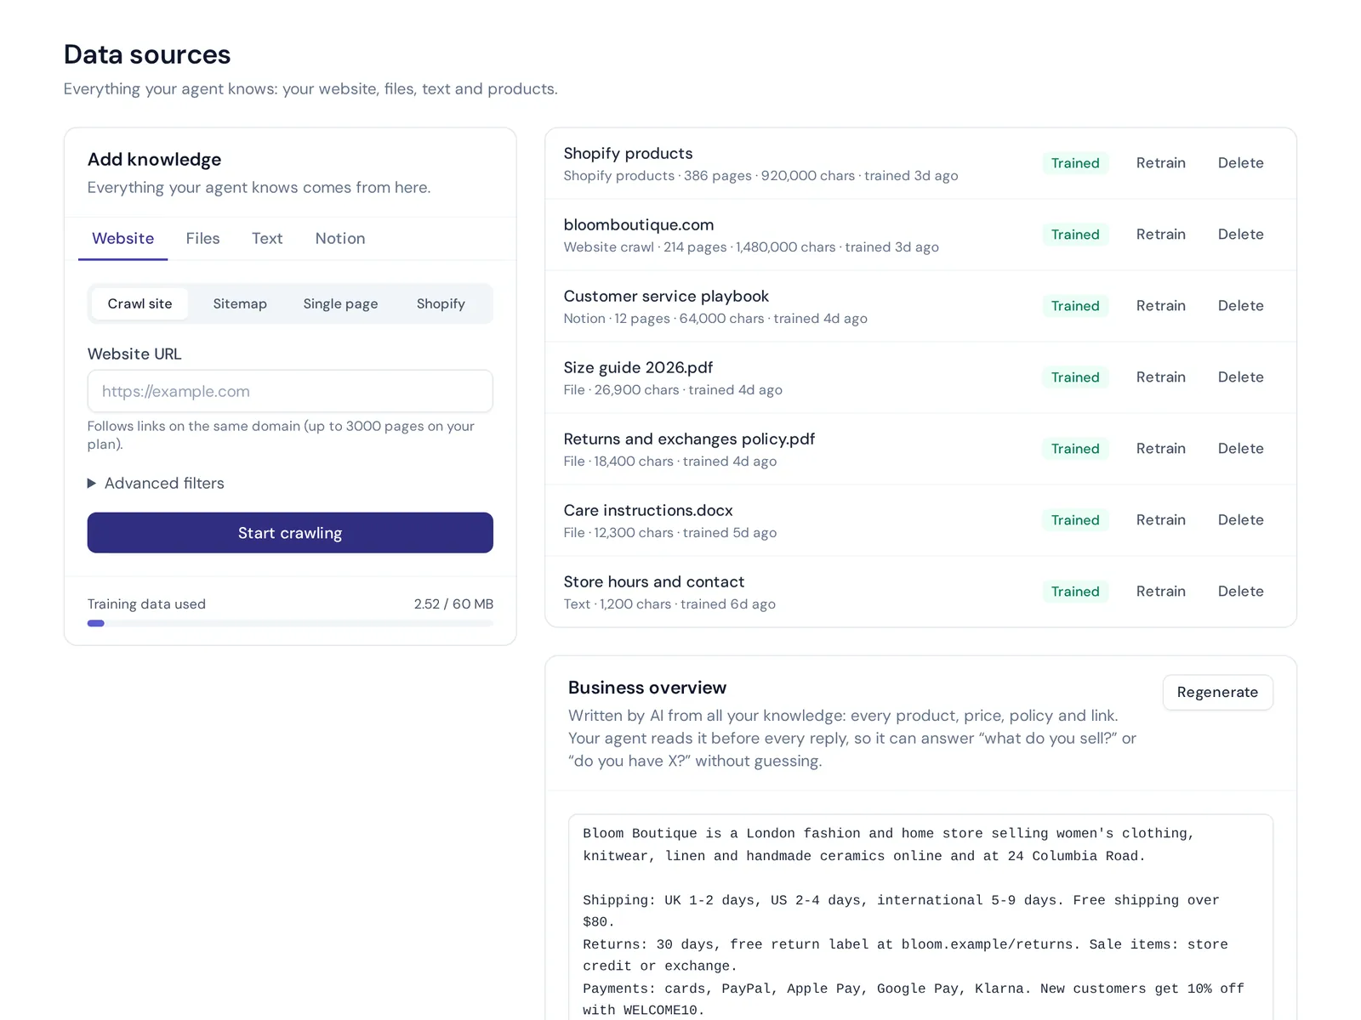Select the "Customer service playbook" title

(666, 297)
